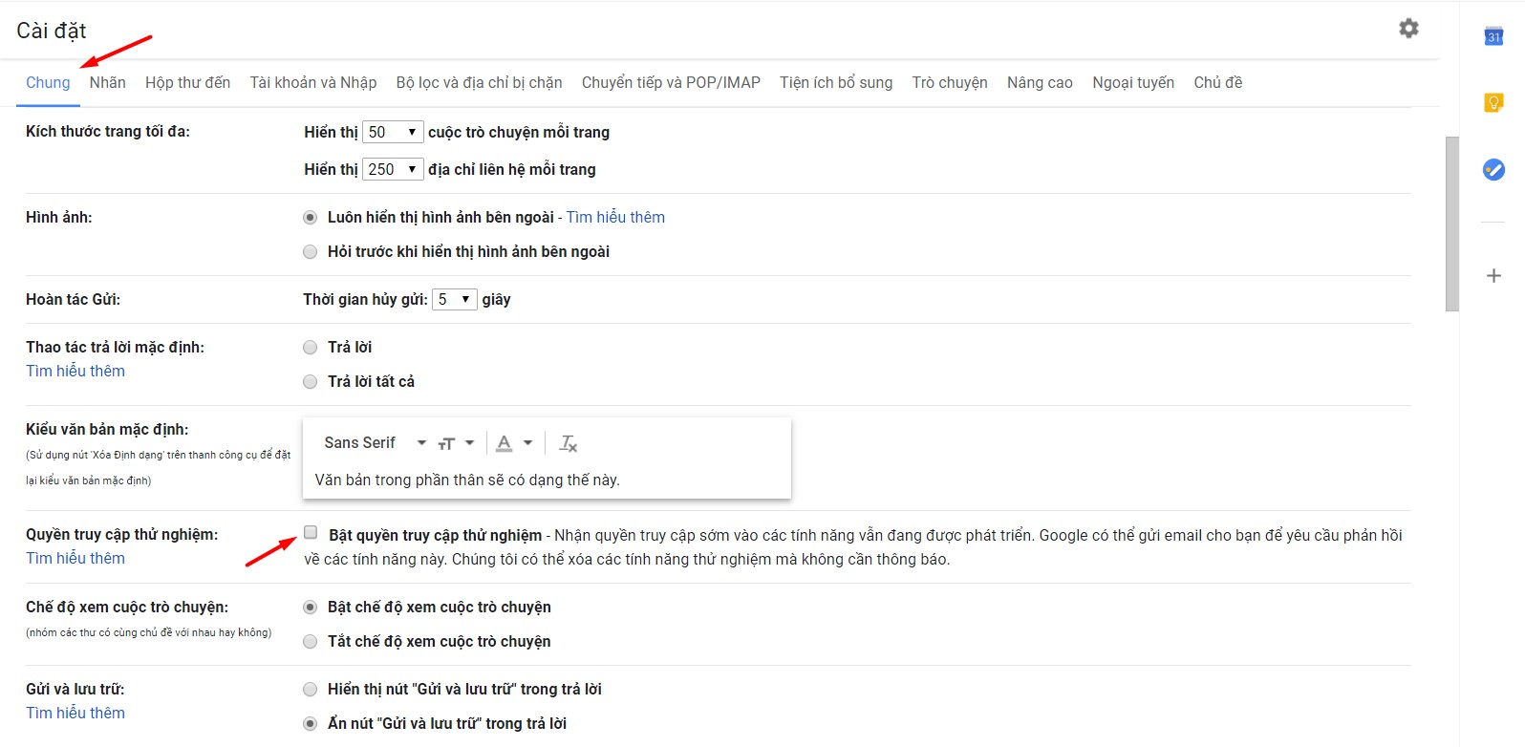Select 'Luôn hiển thị hình ảnh bên ngoài'

click(x=310, y=218)
